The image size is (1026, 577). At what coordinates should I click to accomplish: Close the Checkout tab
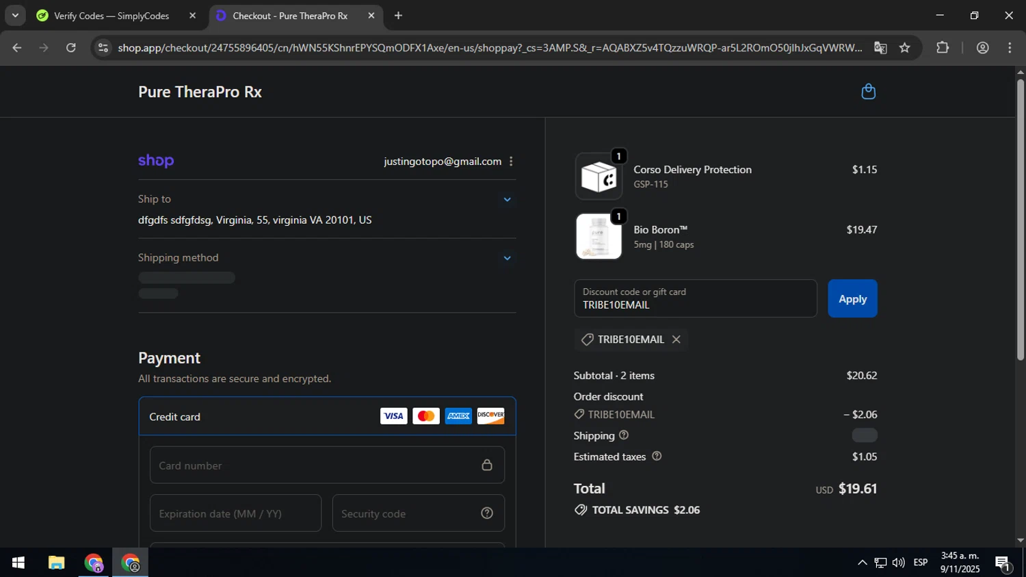(x=371, y=16)
